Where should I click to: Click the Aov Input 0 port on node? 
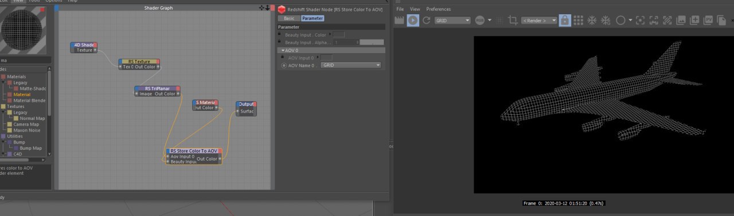(168, 156)
